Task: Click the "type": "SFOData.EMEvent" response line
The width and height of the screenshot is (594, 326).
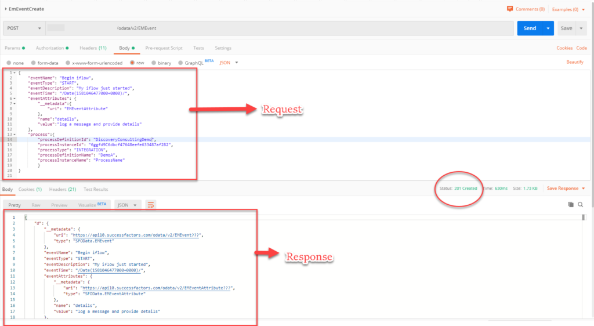Action: (x=84, y=241)
